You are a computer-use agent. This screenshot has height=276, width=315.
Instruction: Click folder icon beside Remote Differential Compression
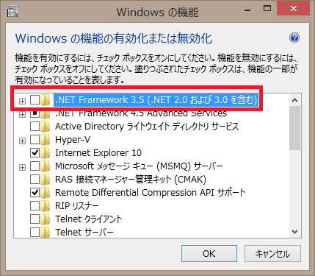coord(46,193)
